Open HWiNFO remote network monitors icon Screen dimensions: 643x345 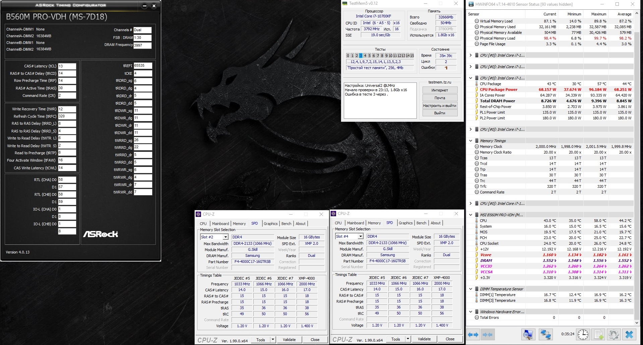point(545,335)
